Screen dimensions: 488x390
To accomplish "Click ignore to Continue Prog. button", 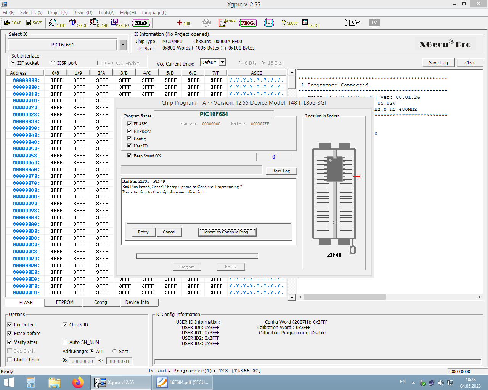I will (227, 232).
